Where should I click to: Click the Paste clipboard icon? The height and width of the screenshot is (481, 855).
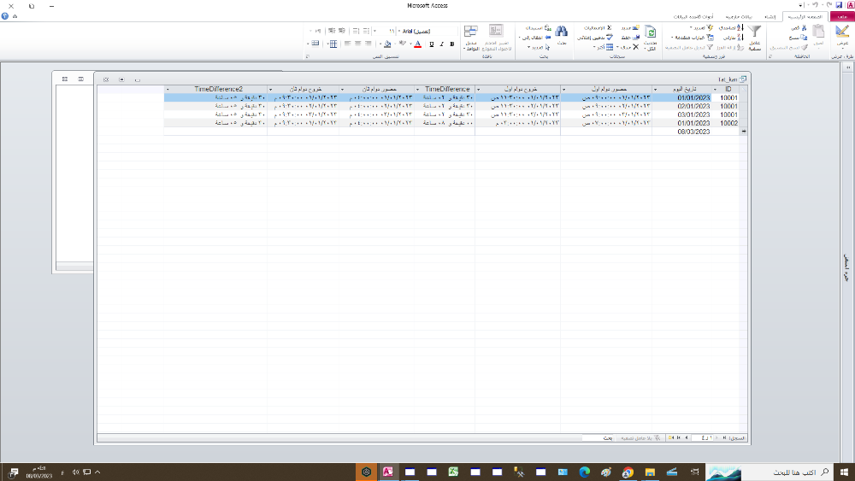(818, 32)
